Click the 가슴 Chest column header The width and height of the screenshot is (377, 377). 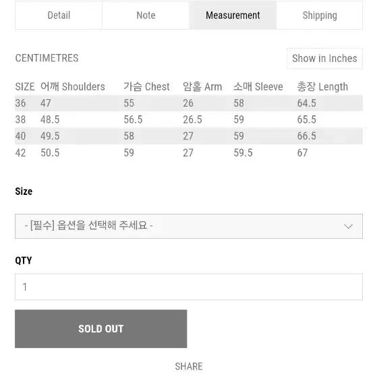[x=146, y=86]
